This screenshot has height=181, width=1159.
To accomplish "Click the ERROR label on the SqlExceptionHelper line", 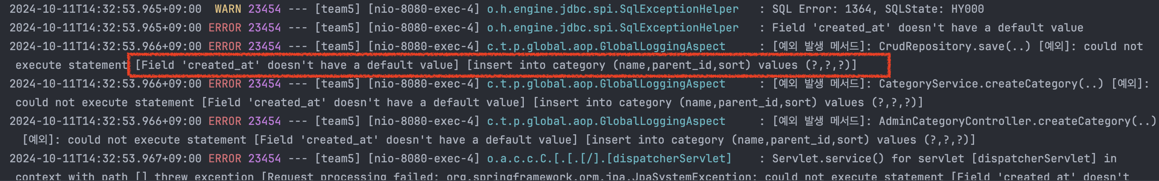I will pos(224,28).
